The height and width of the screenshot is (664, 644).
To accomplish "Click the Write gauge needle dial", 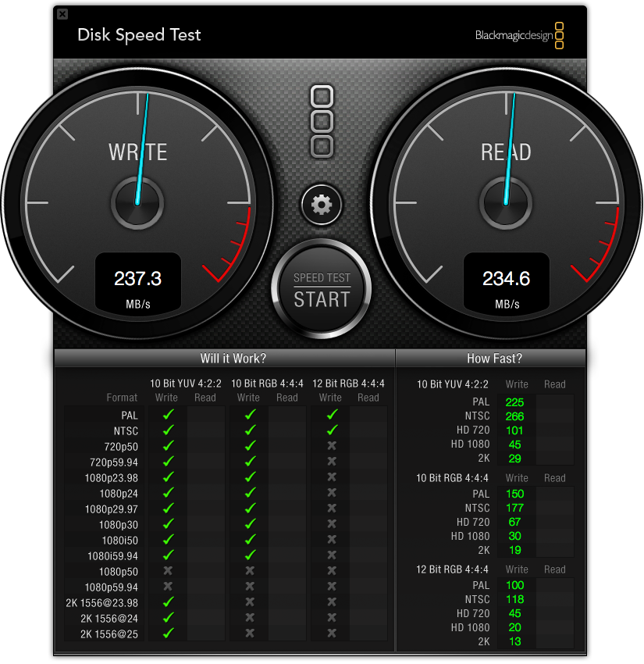I will (137, 203).
